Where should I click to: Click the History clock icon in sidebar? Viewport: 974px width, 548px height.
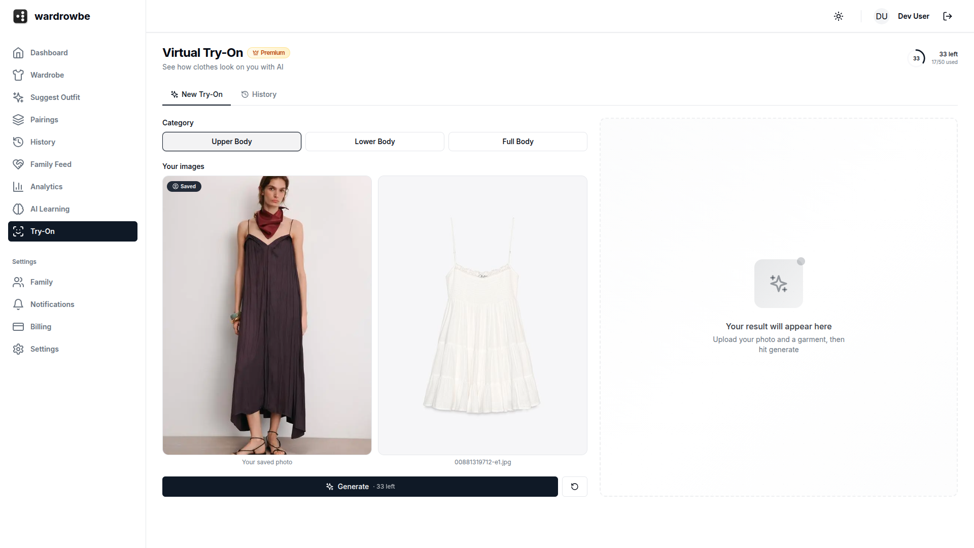tap(18, 142)
